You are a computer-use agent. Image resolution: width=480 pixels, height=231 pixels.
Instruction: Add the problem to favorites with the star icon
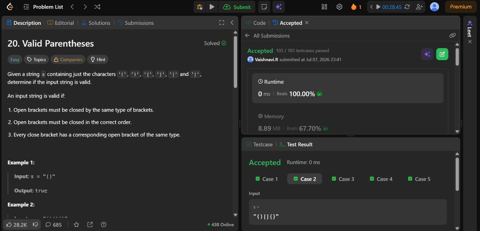coord(76,225)
